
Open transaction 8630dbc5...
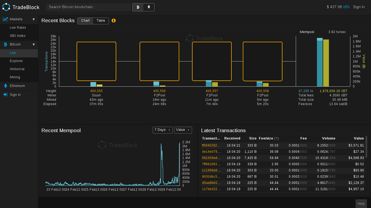[x=211, y=177]
